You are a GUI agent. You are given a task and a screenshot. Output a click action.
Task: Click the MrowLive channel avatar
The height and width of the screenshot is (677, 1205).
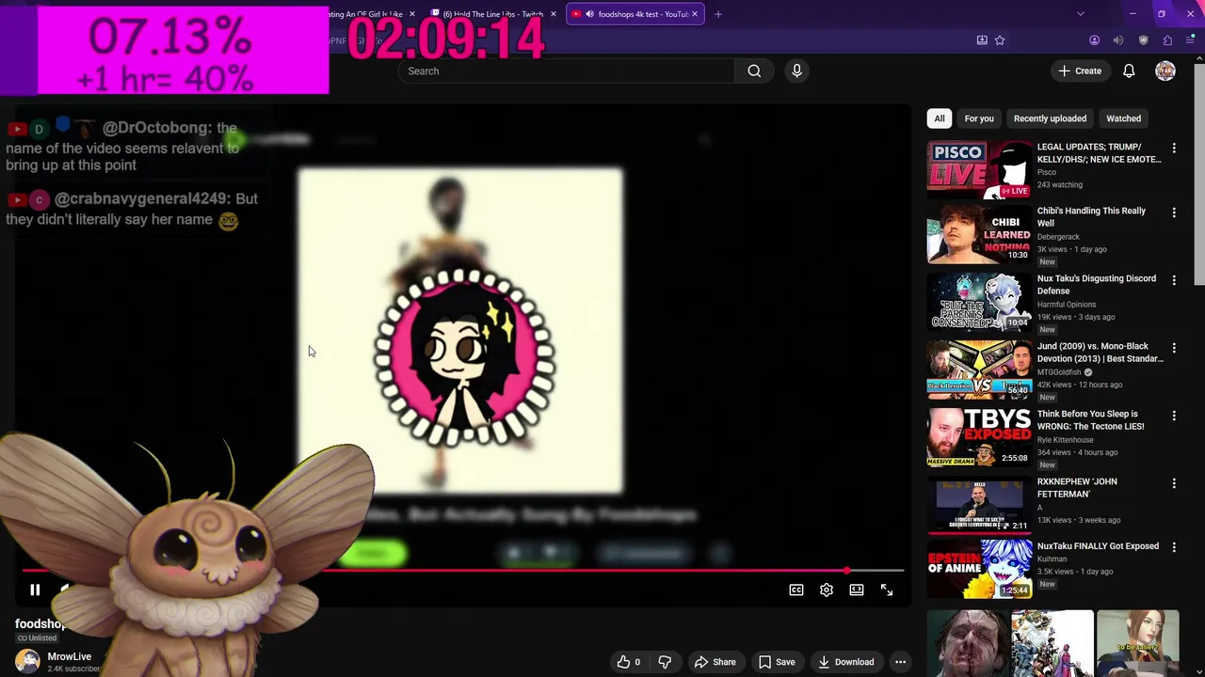(x=27, y=662)
